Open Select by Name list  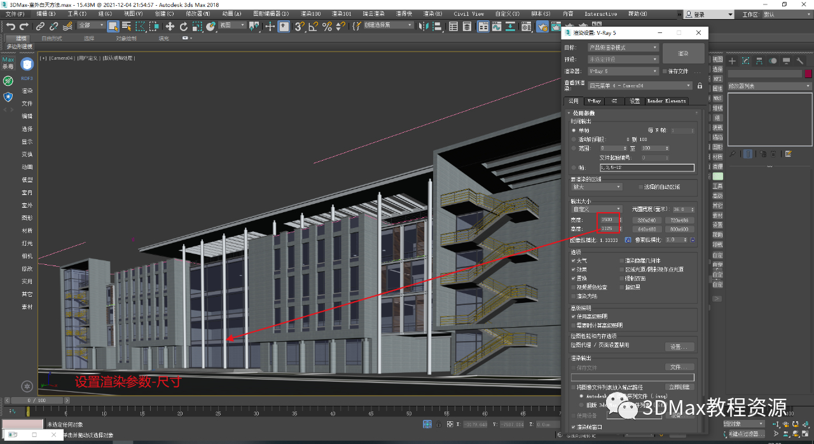pyautogui.click(x=126, y=26)
